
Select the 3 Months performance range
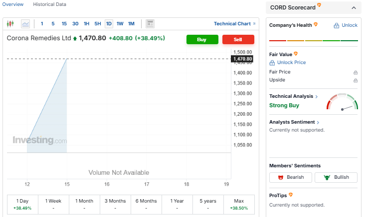(x=115, y=204)
